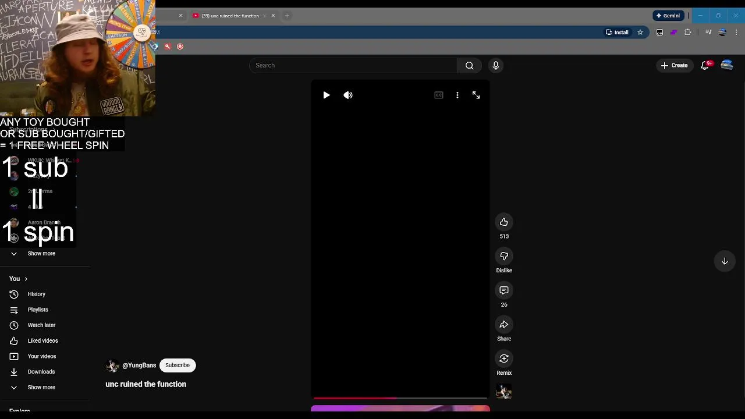Dislike this Short
Image resolution: width=745 pixels, height=419 pixels.
[x=504, y=256]
